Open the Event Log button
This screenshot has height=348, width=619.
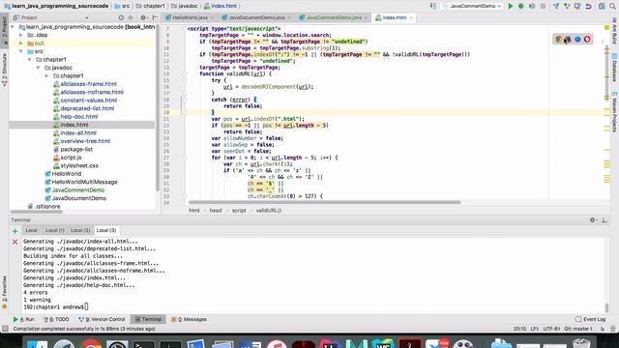(x=591, y=319)
